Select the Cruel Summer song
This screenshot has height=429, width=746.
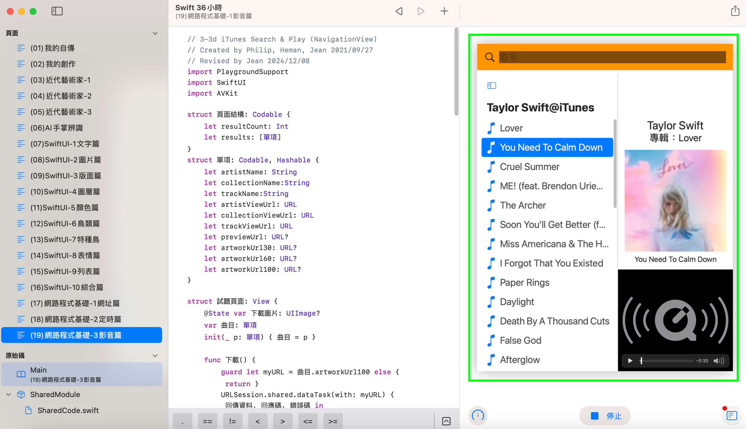(529, 166)
